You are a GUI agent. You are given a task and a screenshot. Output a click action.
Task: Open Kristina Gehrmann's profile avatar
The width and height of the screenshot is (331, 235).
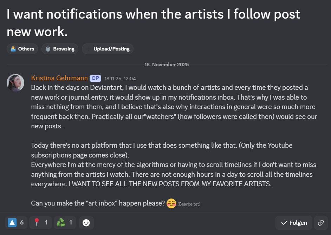[15, 83]
